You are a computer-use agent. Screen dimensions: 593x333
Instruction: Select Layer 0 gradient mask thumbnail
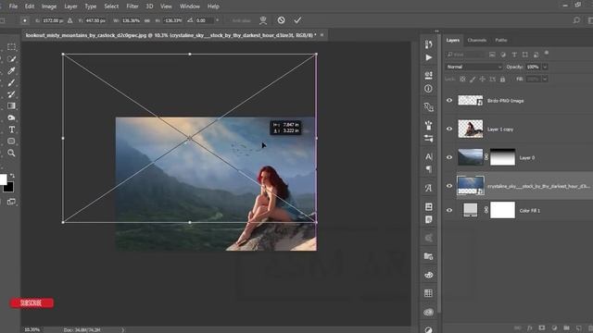tap(502, 157)
